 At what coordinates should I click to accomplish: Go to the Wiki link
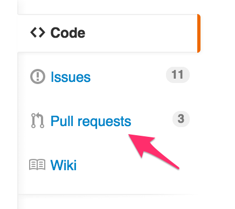coord(64,165)
